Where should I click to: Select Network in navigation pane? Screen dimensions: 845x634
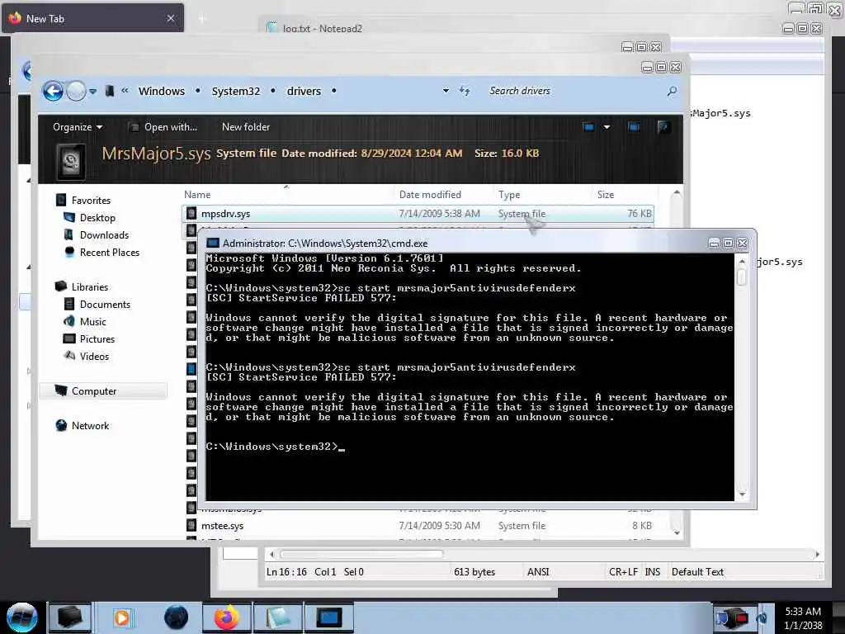point(90,425)
